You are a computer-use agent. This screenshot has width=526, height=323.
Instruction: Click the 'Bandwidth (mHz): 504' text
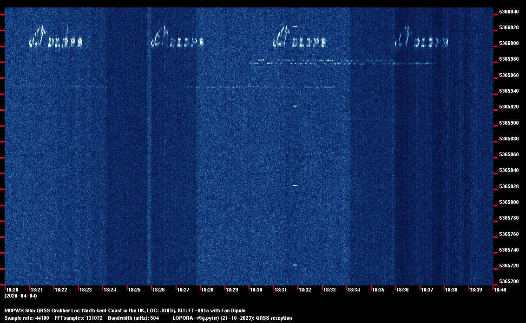pyautogui.click(x=133, y=318)
